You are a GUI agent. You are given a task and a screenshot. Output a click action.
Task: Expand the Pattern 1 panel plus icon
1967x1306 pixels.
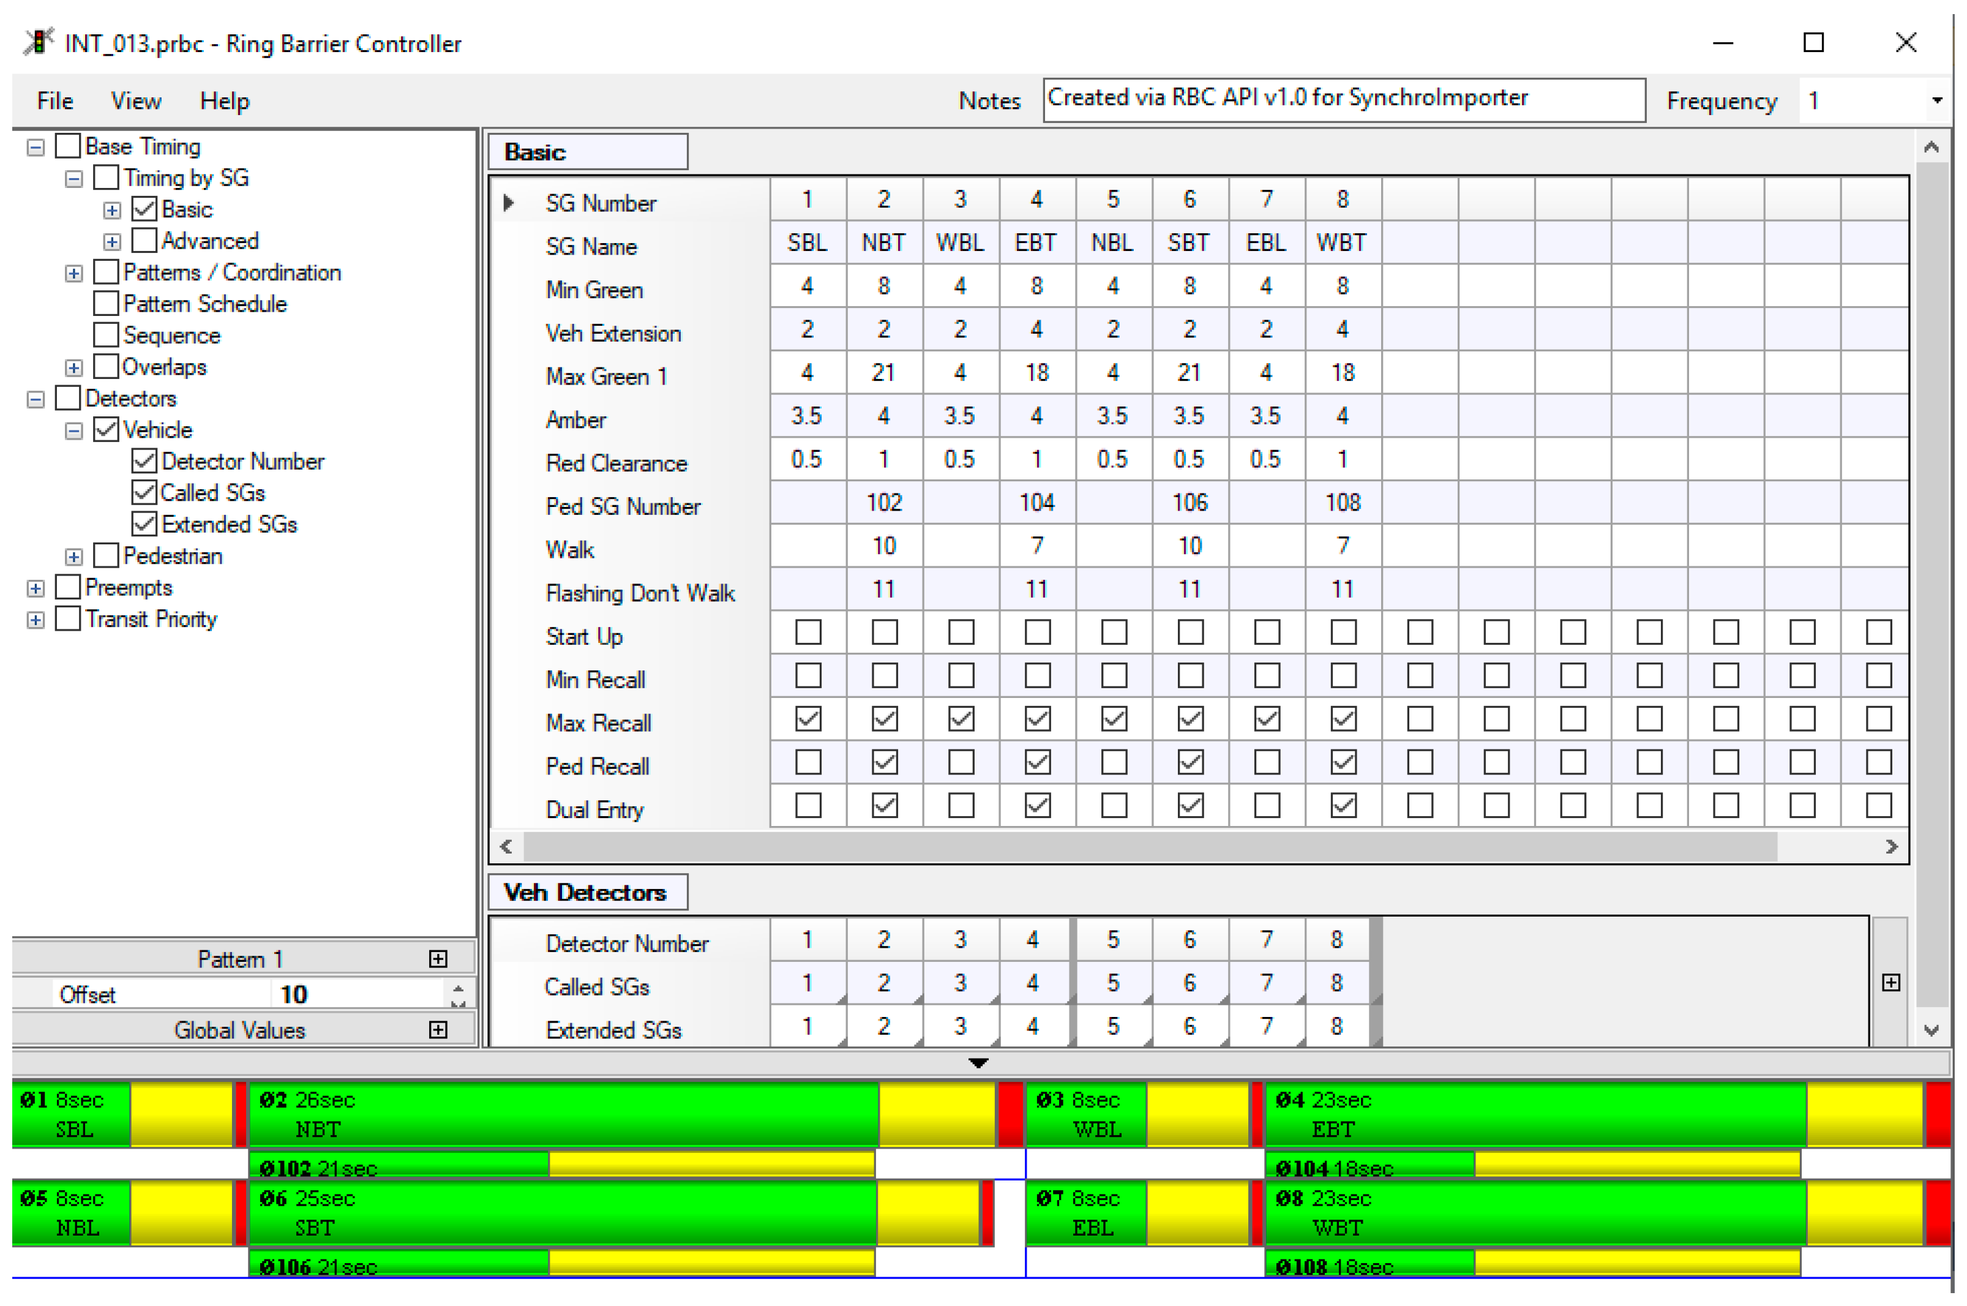click(438, 959)
